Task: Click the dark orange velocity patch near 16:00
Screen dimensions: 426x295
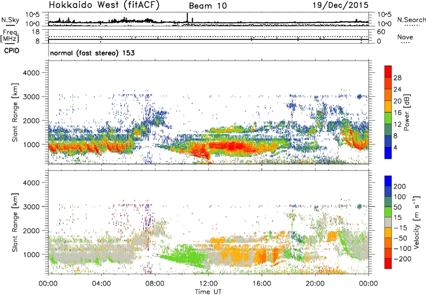Action: point(263,257)
